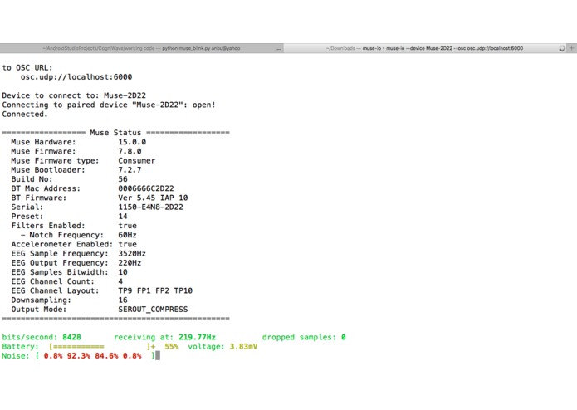The width and height of the screenshot is (577, 410).
Task: Click the receiving rate 219.77Hz
Action: click(197, 337)
